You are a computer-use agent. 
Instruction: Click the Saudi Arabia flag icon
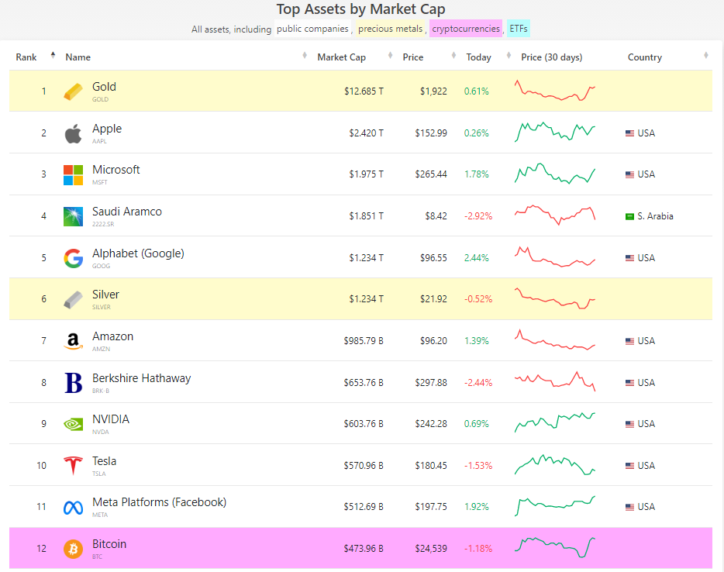[629, 216]
